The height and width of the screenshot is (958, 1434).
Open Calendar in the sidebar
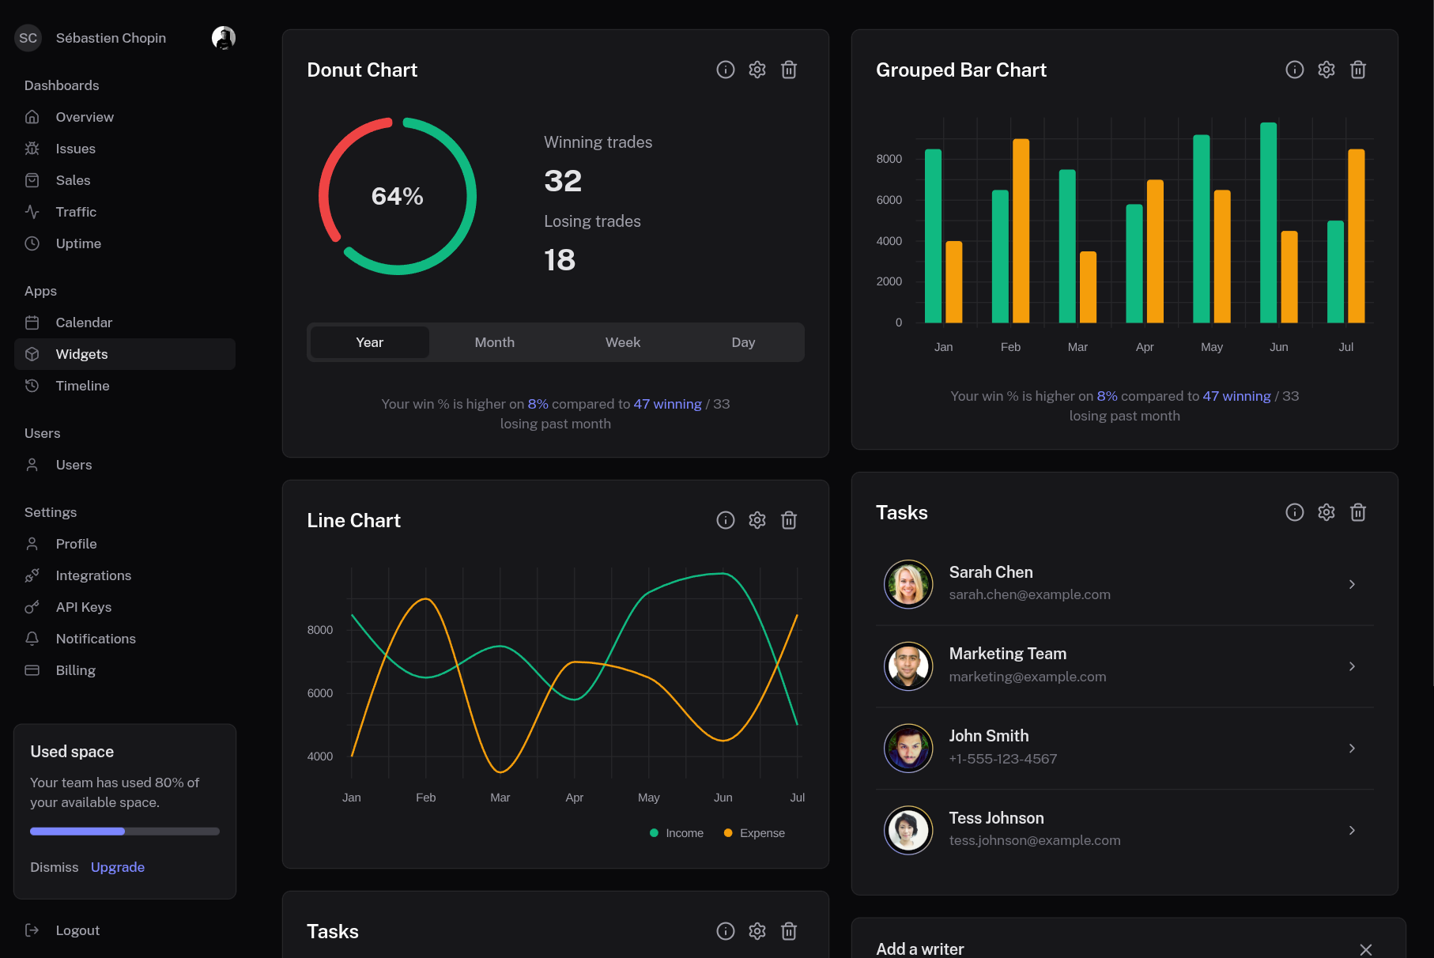pyautogui.click(x=84, y=322)
